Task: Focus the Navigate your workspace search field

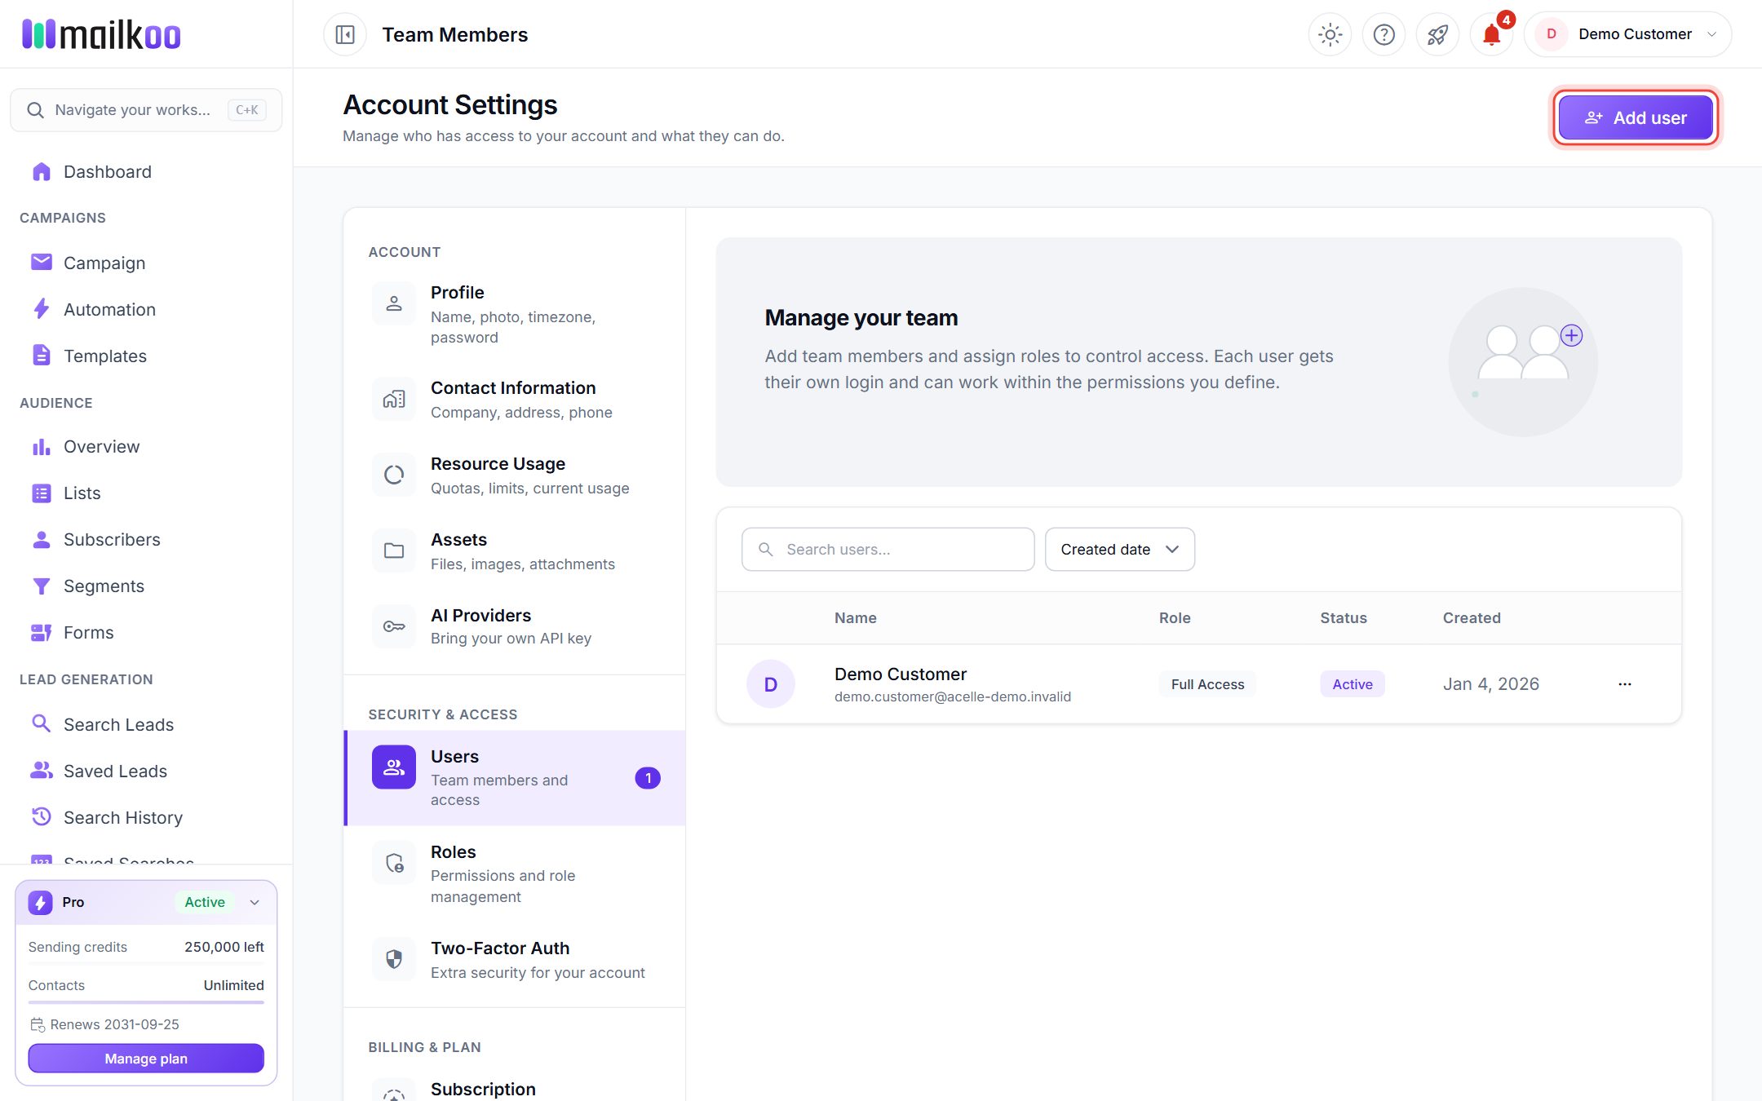Action: point(146,109)
